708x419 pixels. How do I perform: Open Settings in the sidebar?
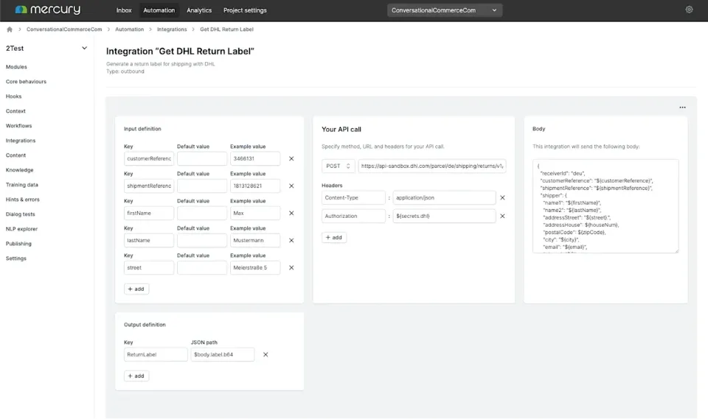(x=15, y=258)
